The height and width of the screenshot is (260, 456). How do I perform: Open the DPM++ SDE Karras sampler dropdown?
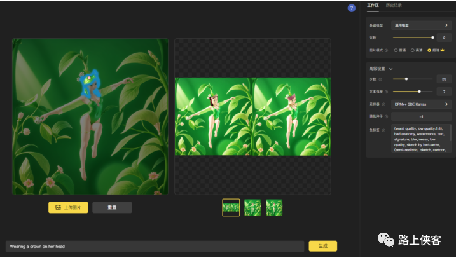(421, 104)
